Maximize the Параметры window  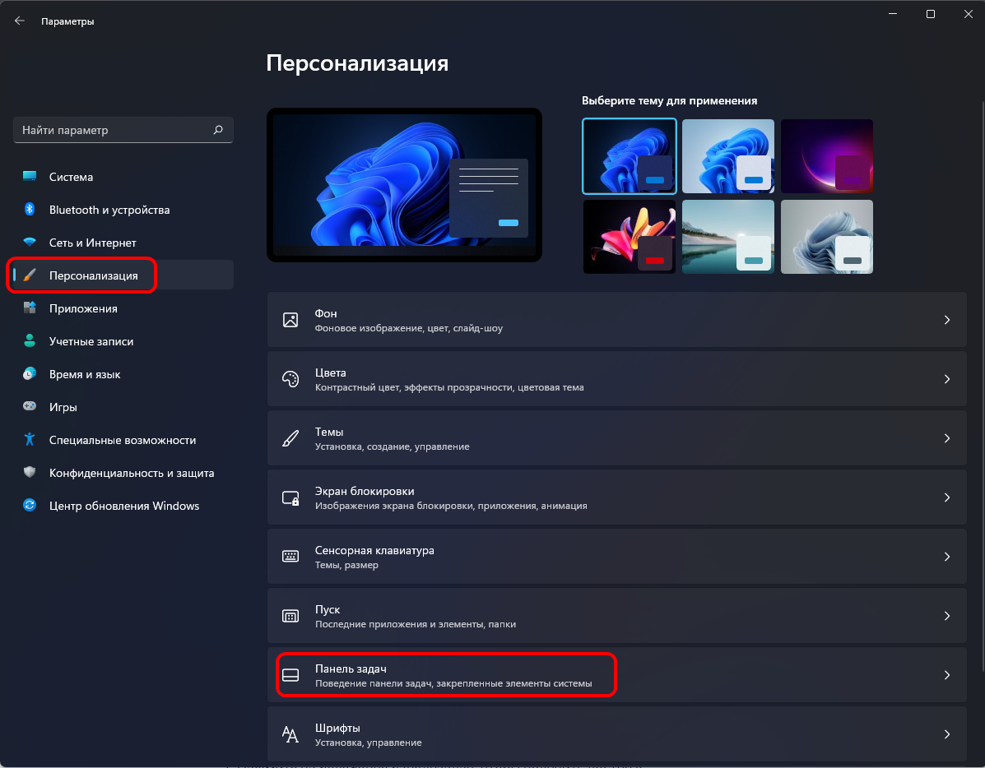pos(931,14)
